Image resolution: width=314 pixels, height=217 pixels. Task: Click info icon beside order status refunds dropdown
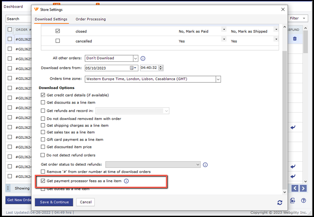click(x=205, y=165)
